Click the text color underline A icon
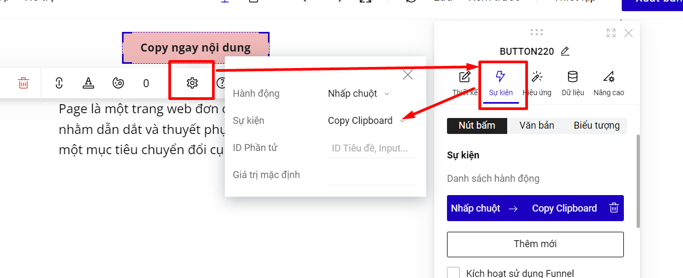The image size is (683, 278). pos(88,83)
